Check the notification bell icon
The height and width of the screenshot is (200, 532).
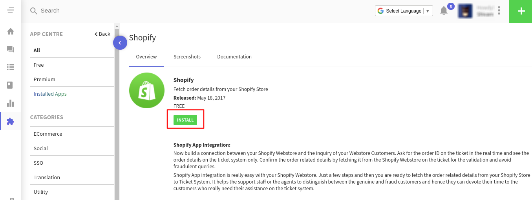coord(444,11)
